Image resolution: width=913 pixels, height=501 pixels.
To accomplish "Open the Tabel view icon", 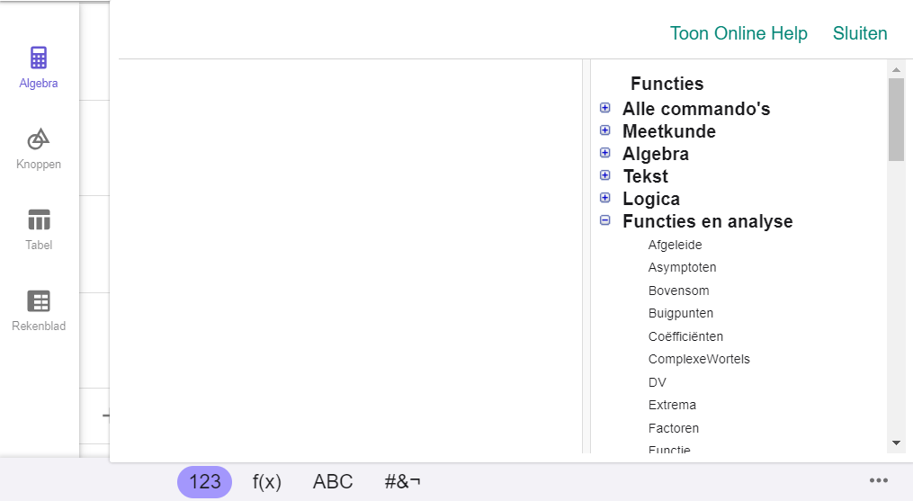I will 39,220.
